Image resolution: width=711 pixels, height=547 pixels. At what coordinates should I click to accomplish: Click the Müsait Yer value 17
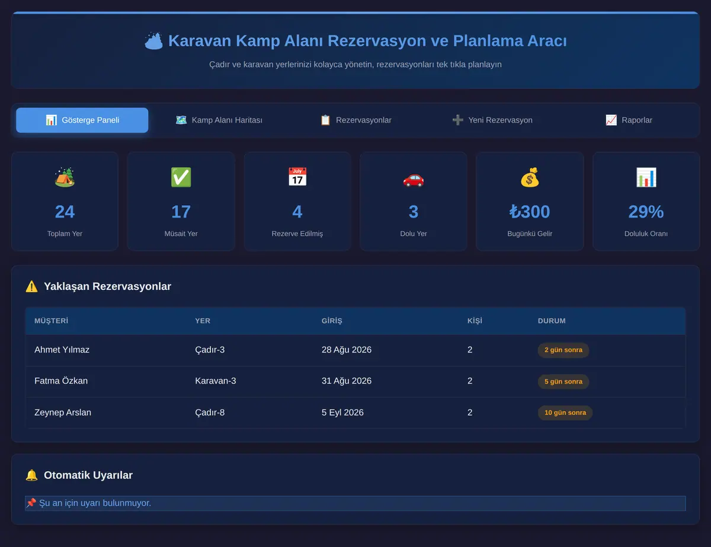click(x=181, y=212)
